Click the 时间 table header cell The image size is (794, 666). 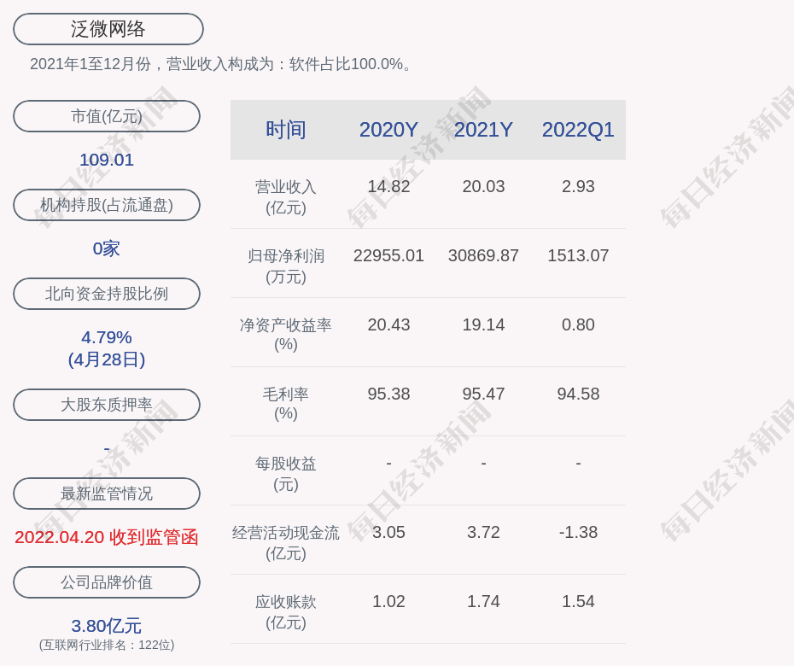click(286, 130)
